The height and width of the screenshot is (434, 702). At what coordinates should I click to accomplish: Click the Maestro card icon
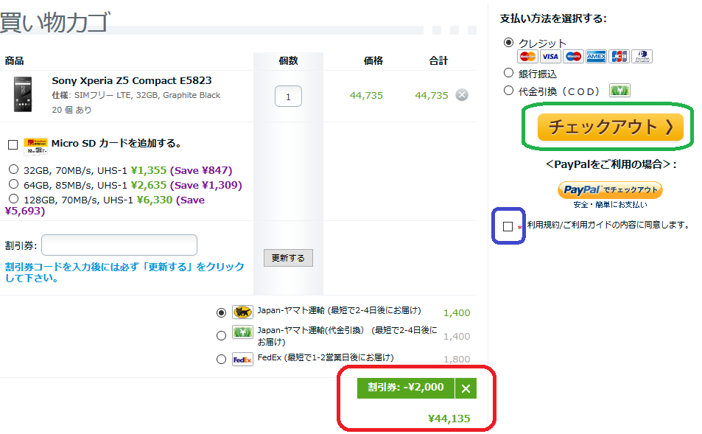point(573,57)
